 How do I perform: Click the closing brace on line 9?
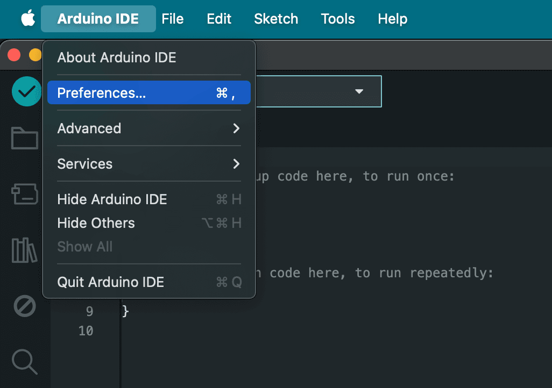pos(125,312)
